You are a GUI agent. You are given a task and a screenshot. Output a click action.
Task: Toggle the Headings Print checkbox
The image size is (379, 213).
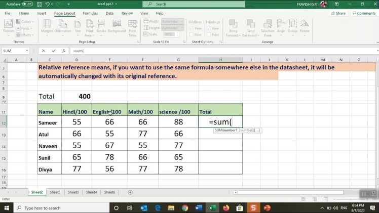point(209,34)
